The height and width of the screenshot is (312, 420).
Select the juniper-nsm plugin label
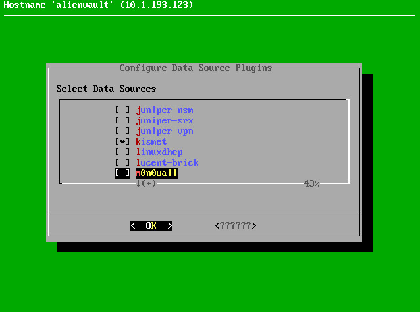click(x=165, y=110)
